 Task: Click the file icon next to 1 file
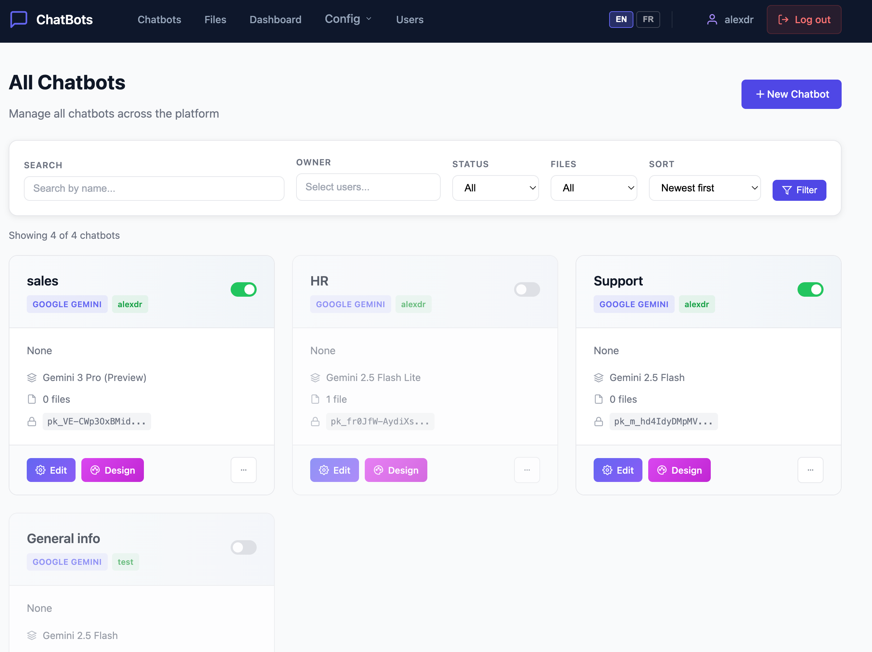[x=315, y=399]
